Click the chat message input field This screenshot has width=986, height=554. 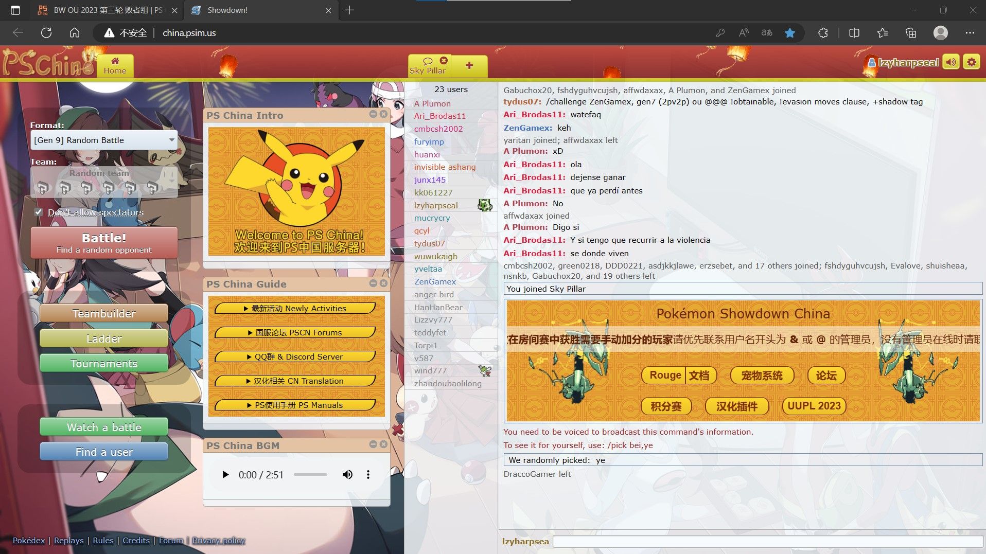(767, 541)
